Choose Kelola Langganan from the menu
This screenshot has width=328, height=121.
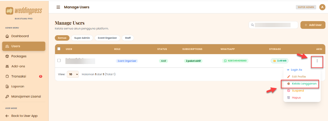pyautogui.click(x=302, y=84)
